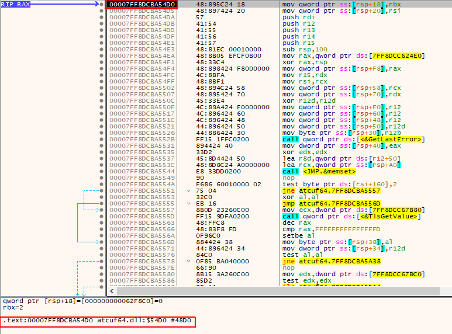Select address 00007FF8DCBA54EA
This screenshot has width=452, height=334.
(142, 55)
